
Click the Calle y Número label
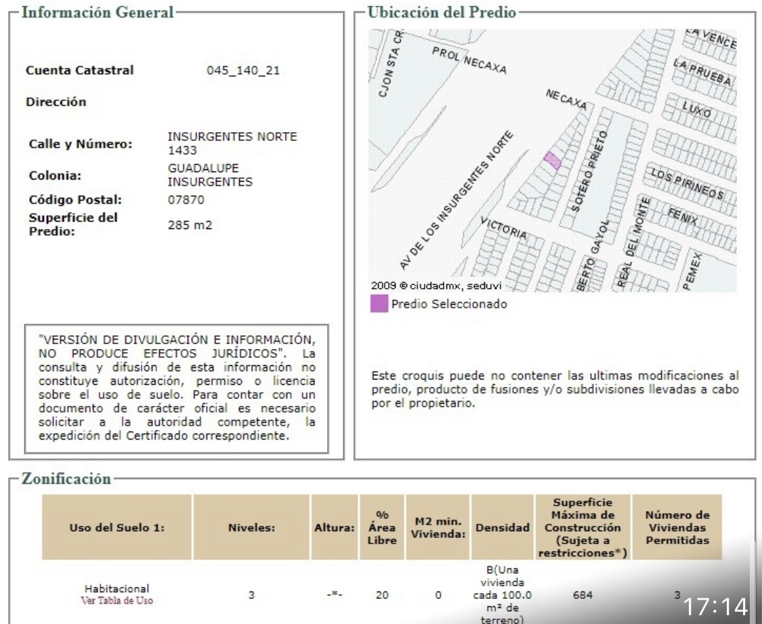[80, 144]
